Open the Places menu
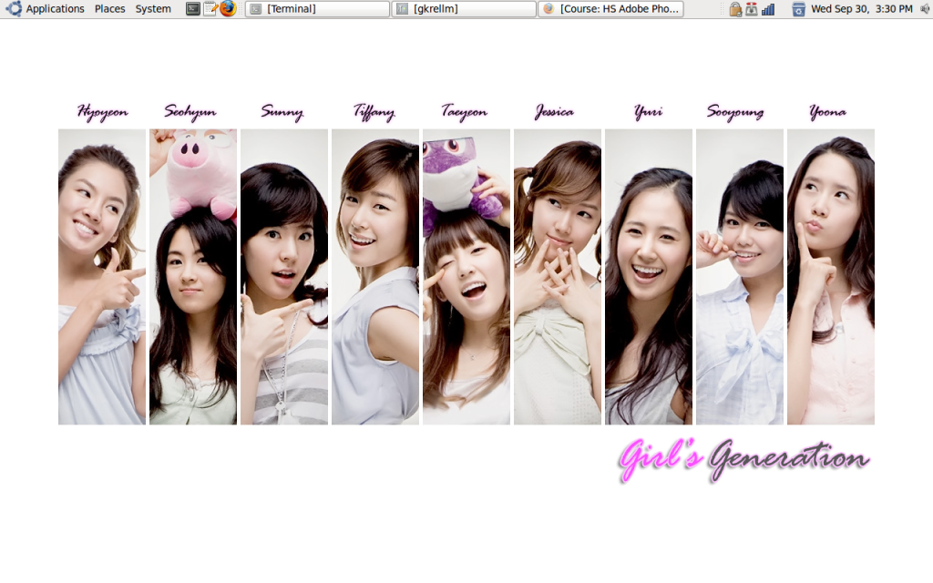 (109, 9)
